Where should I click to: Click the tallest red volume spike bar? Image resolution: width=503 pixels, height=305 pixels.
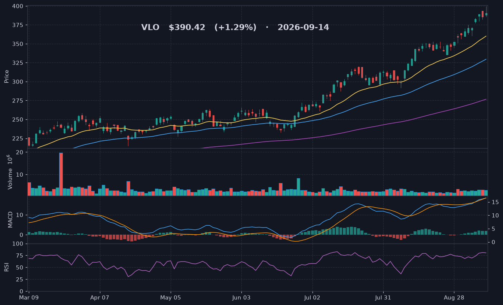click(x=61, y=174)
